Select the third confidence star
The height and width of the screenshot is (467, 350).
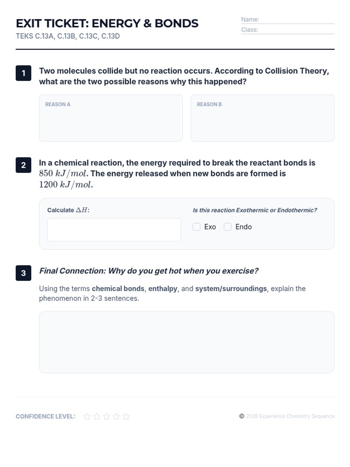[x=106, y=417]
